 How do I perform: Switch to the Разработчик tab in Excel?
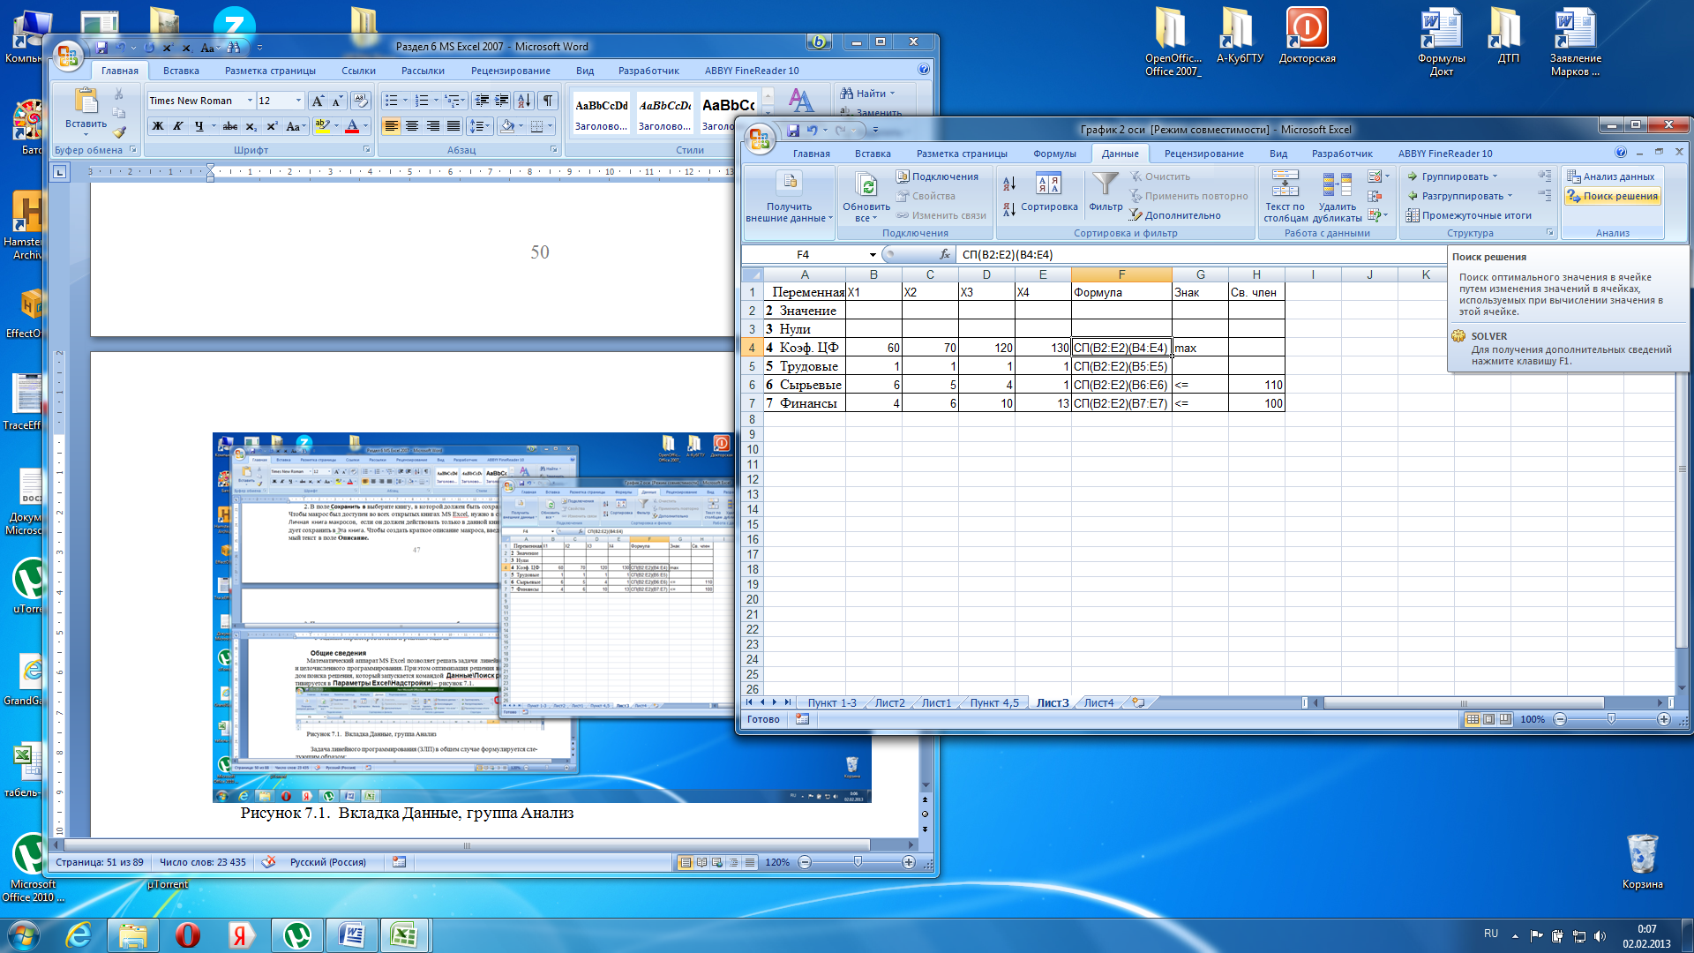tap(1341, 154)
